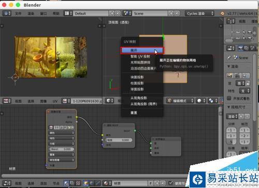Click the image thumbnail in UV editor
This screenshot has width=259, height=188.
(51, 57)
